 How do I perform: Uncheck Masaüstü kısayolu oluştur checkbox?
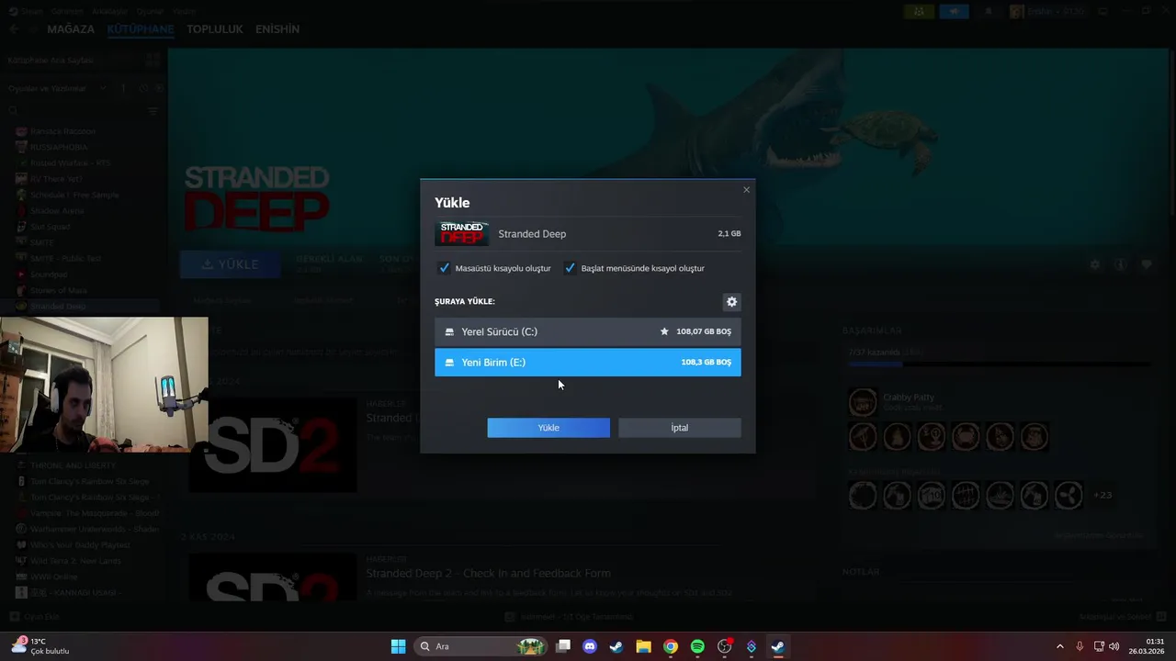tap(445, 268)
